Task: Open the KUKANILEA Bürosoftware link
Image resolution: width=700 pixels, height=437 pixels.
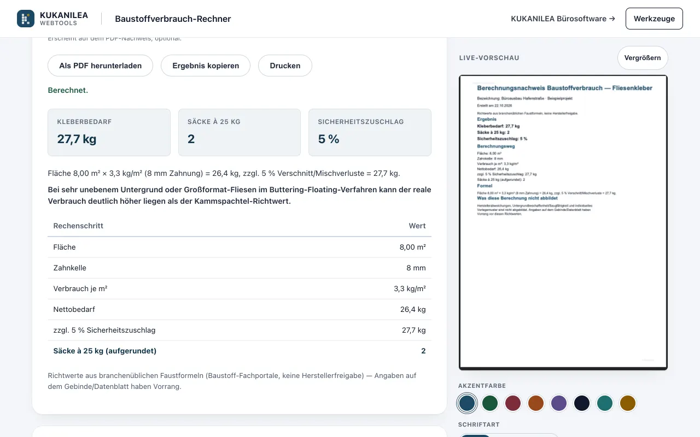Action: (563, 19)
